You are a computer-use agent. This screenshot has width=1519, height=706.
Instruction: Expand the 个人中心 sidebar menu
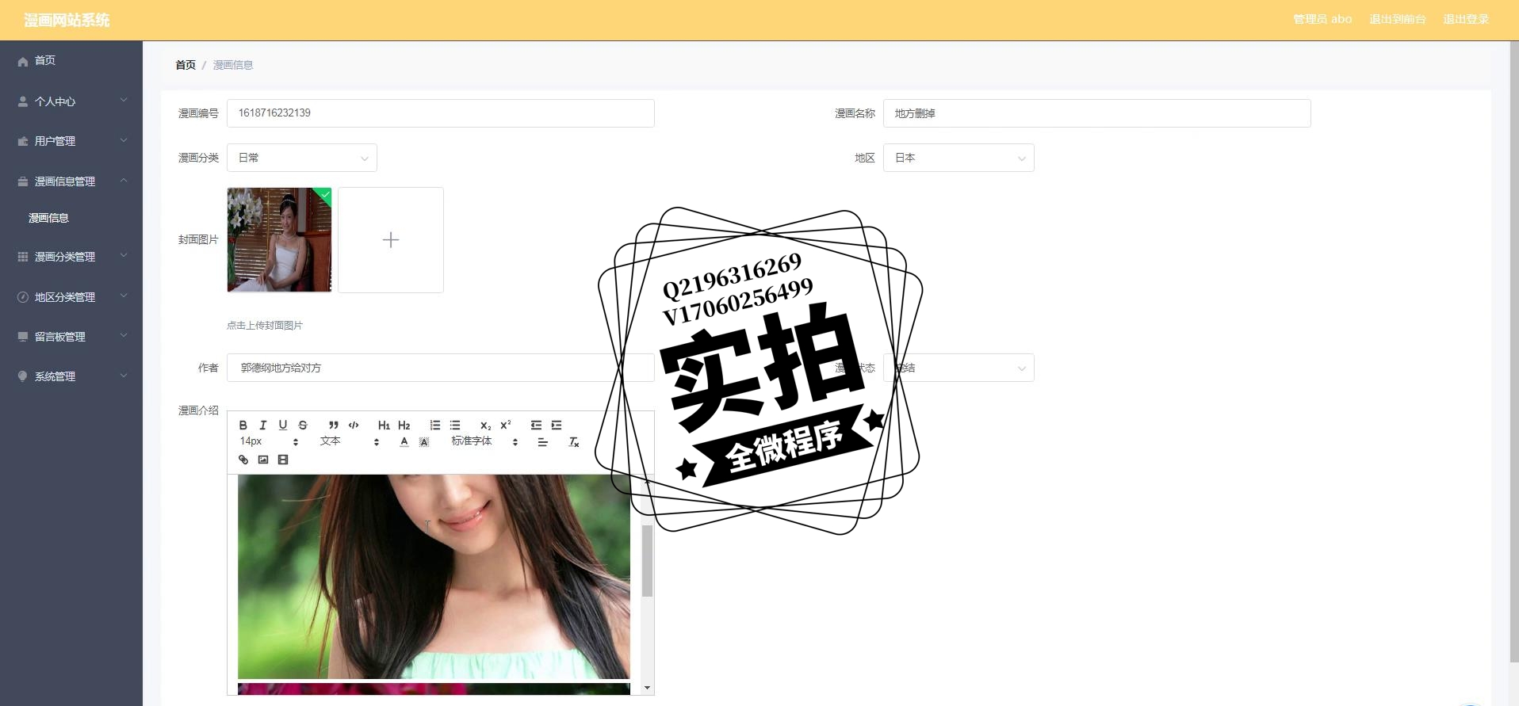(x=71, y=101)
